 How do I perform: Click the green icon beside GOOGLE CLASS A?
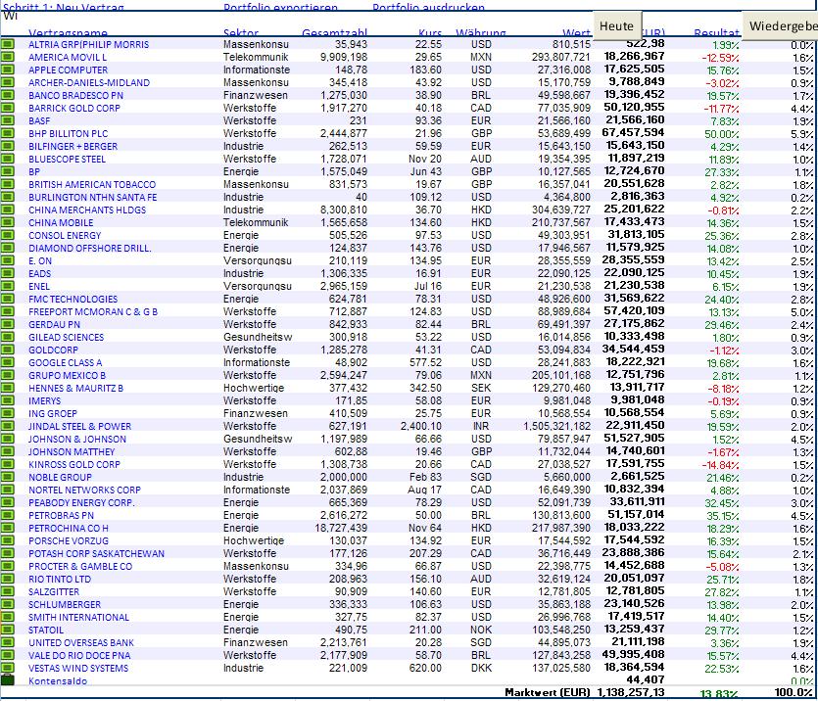click(x=7, y=362)
